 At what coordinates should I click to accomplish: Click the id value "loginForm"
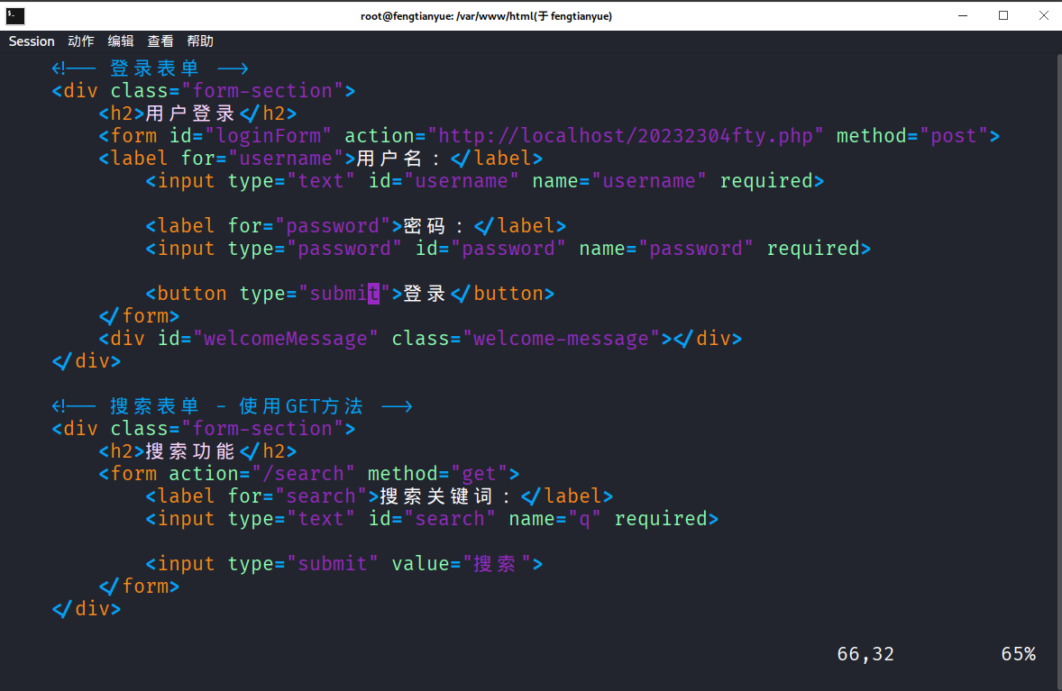point(269,136)
